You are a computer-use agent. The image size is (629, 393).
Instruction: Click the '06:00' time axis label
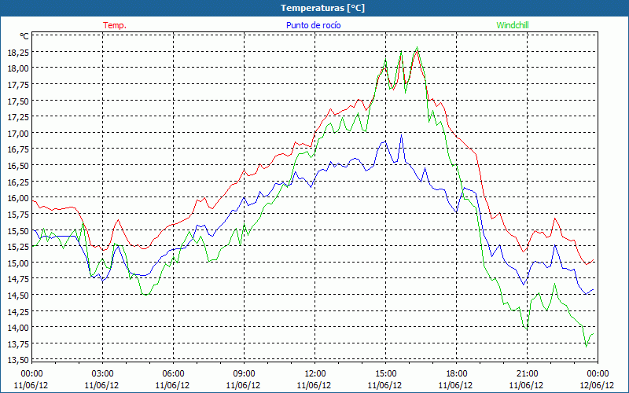[173, 374]
